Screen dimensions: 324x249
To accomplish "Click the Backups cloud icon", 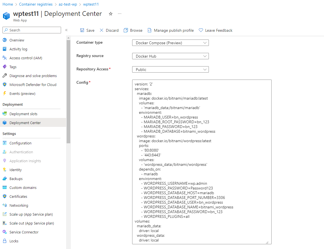I will [x=4, y=179].
